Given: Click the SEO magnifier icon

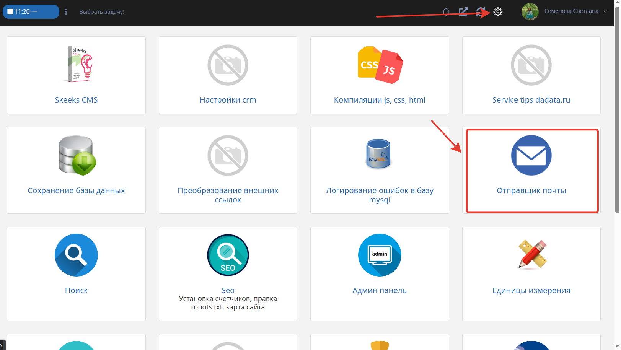Looking at the screenshot, I should pyautogui.click(x=228, y=255).
